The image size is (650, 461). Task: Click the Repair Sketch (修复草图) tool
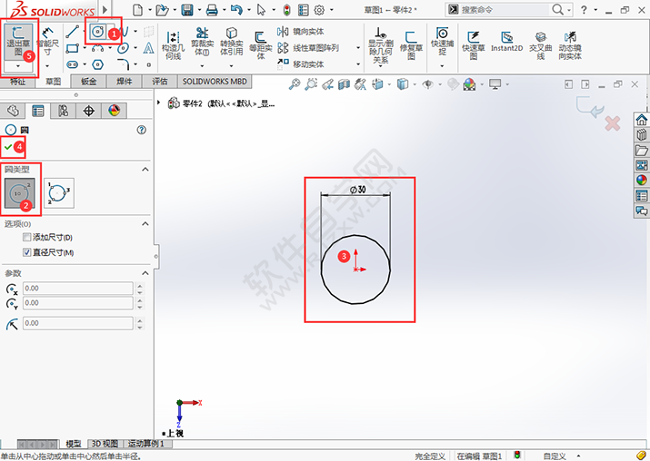point(410,42)
